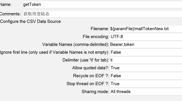
Task: Click the Delimiter field containing \t
Action: [146, 60]
